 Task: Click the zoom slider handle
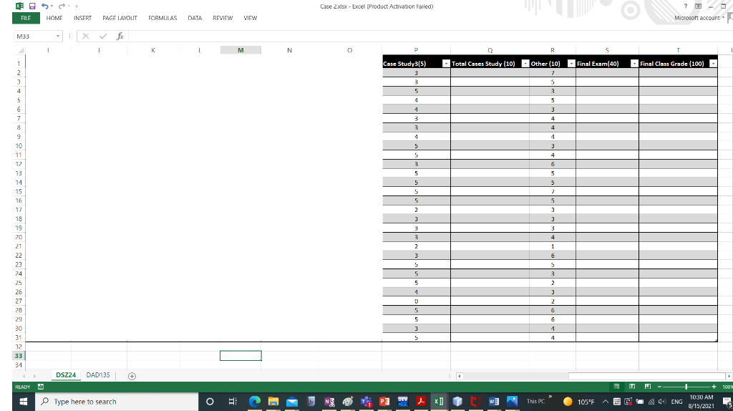tap(686, 387)
